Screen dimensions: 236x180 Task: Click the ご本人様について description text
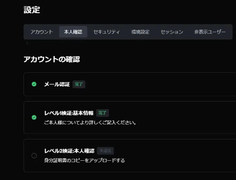(90, 123)
